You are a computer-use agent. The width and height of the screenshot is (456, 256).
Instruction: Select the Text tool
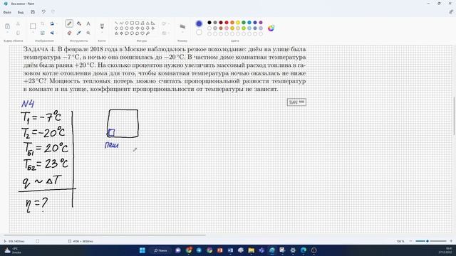[x=88, y=23]
